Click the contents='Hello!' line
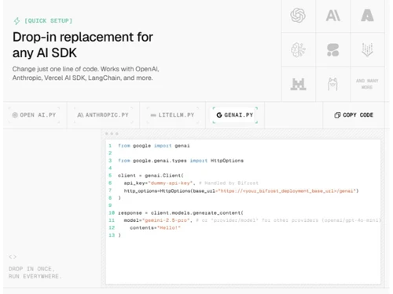 point(155,227)
